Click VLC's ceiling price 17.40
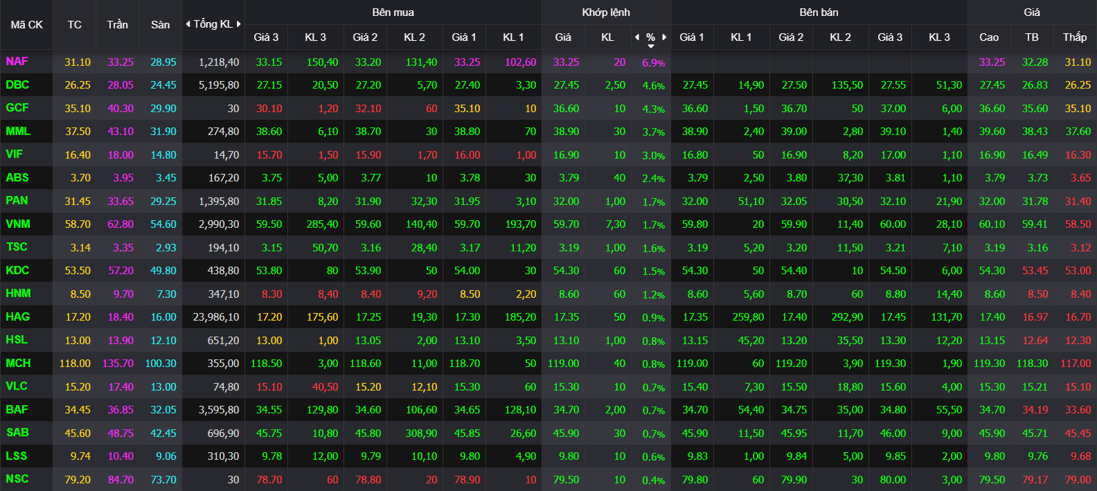The width and height of the screenshot is (1097, 491). click(x=121, y=387)
